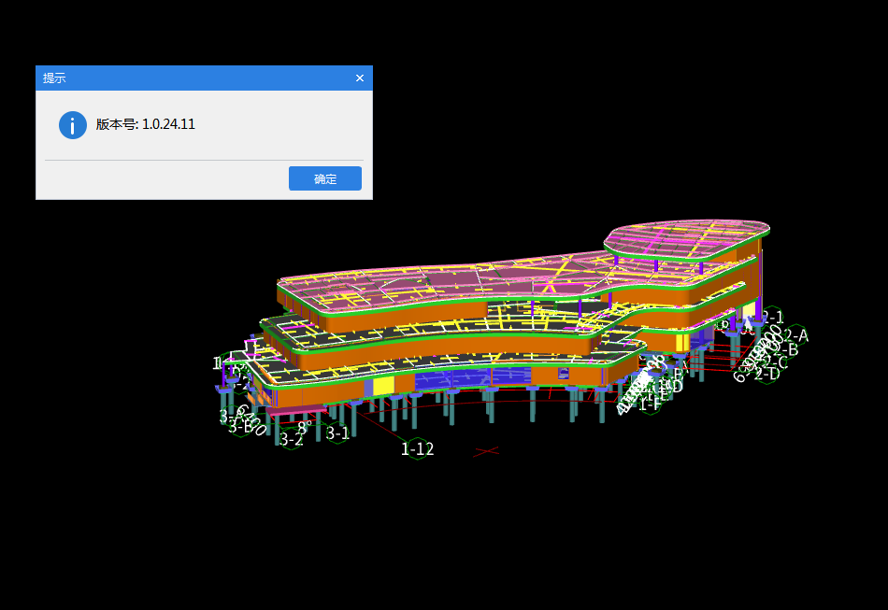The height and width of the screenshot is (610, 888).
Task: Select the 2-A axis label
Action: click(795, 335)
